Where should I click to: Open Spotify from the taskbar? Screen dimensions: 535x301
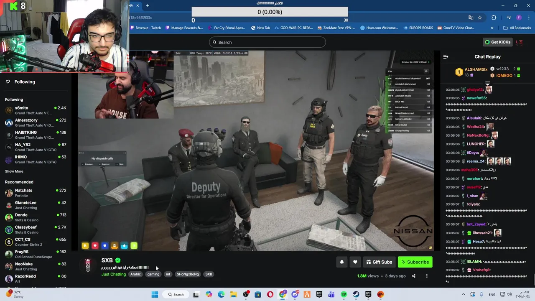(344, 294)
